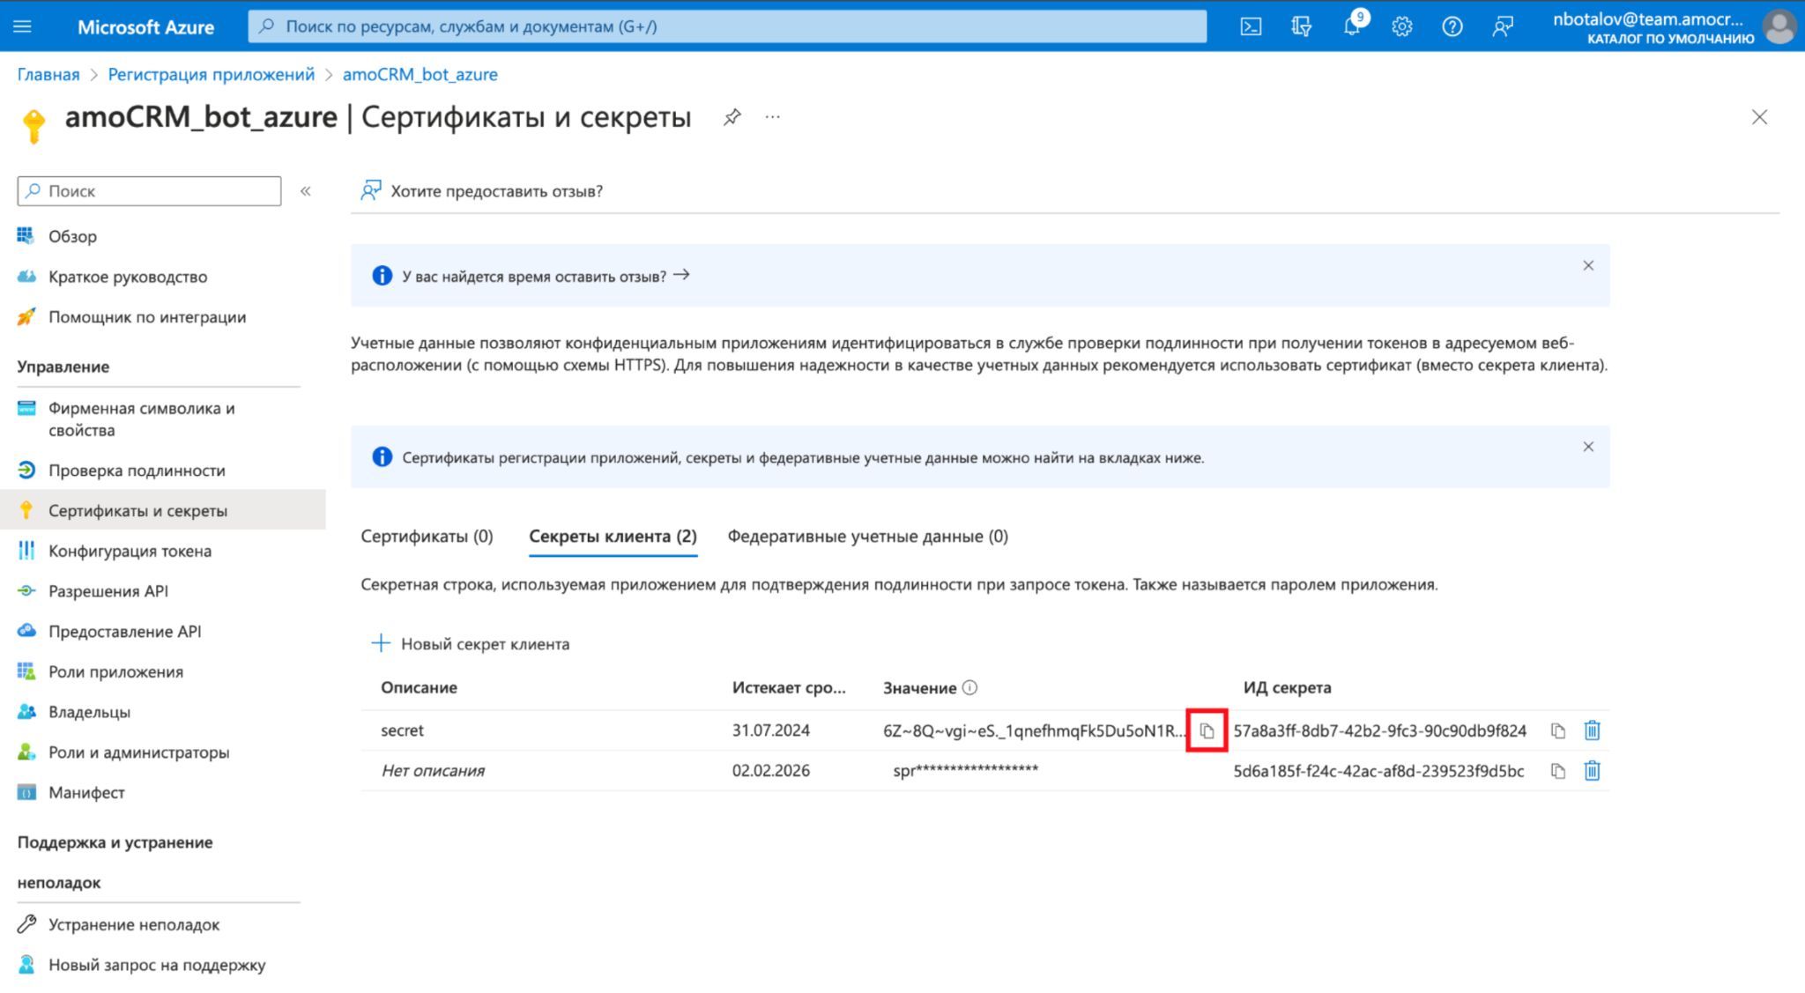This screenshot has width=1805, height=993.
Task: Copy secret ID 5d6a185f-f24c-42ac-af8d-239523f9d5bc
Action: click(x=1558, y=771)
